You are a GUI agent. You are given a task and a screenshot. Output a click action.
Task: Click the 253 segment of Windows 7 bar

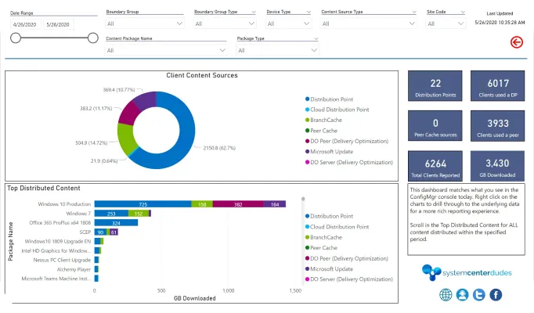[111, 214]
